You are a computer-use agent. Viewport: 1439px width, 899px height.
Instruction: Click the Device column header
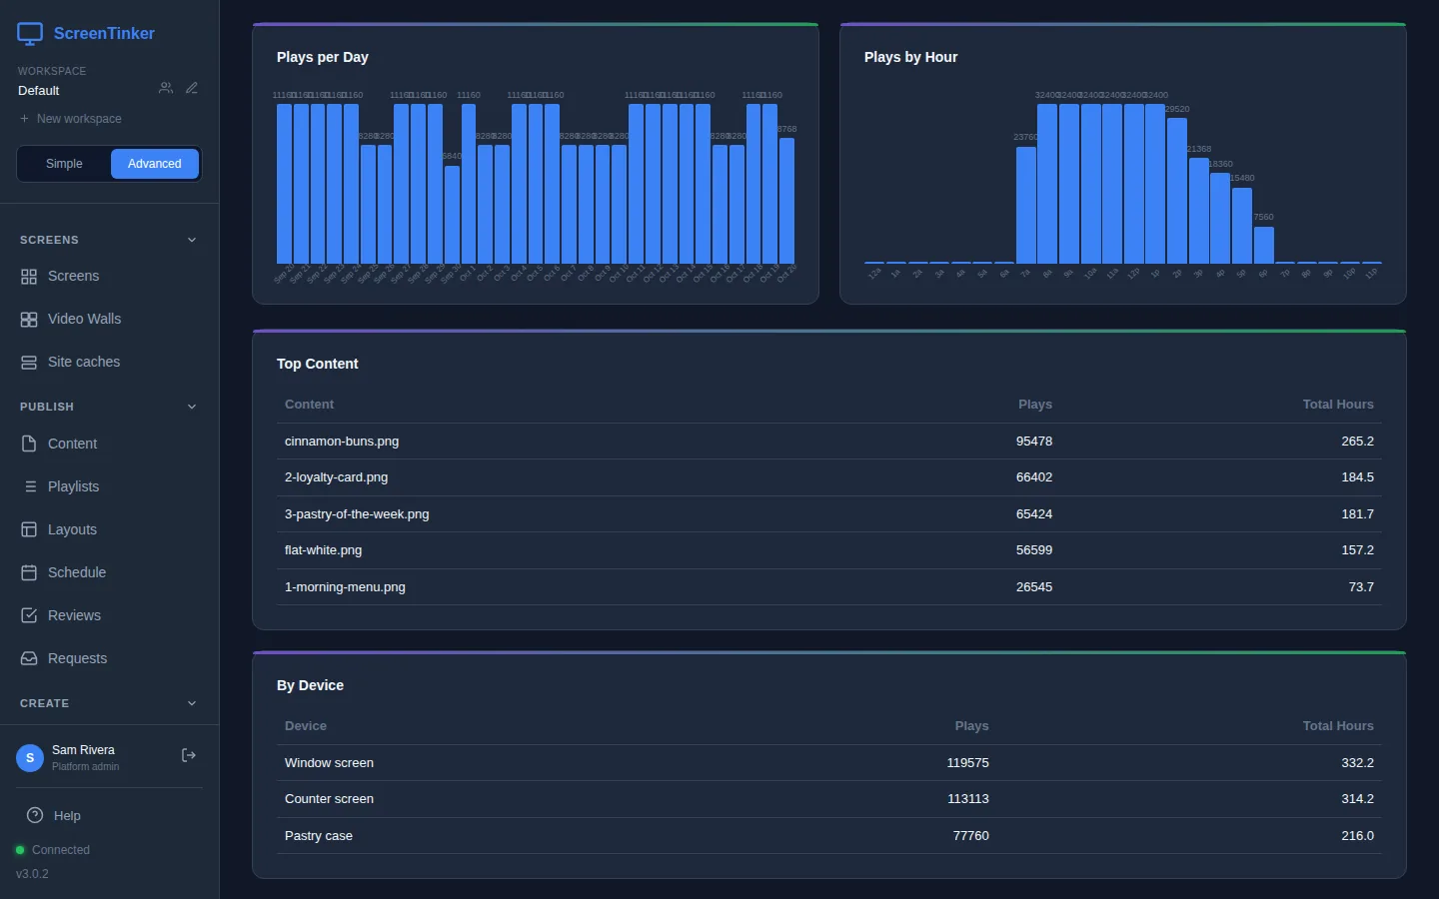(x=306, y=726)
